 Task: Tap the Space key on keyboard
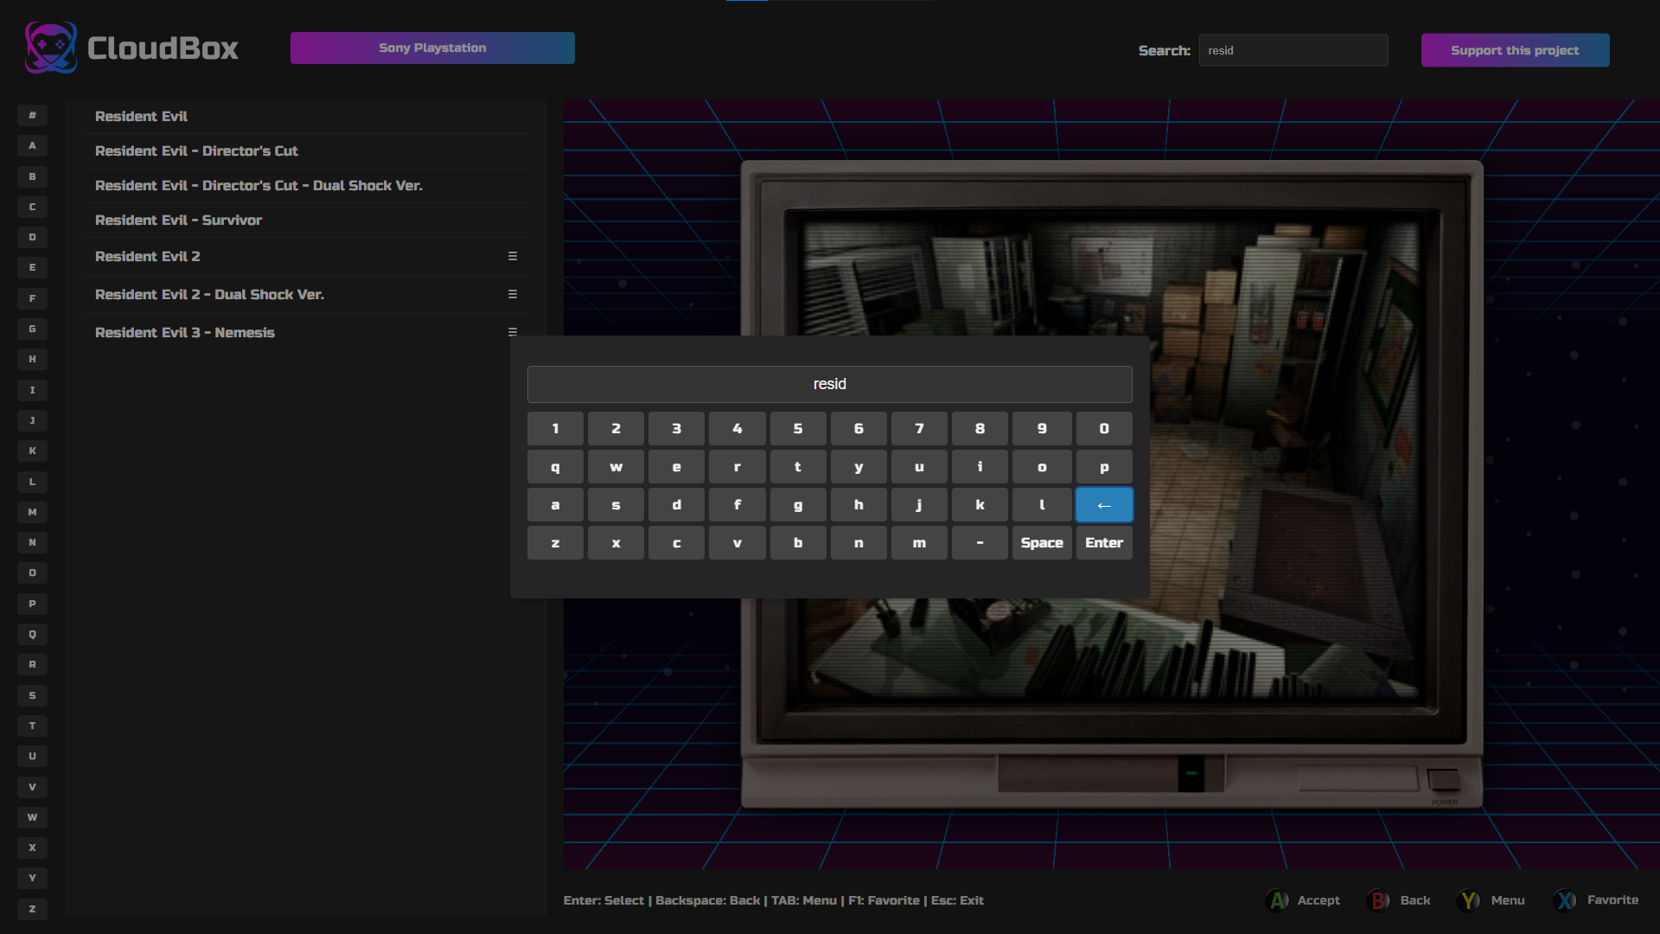[1042, 543]
